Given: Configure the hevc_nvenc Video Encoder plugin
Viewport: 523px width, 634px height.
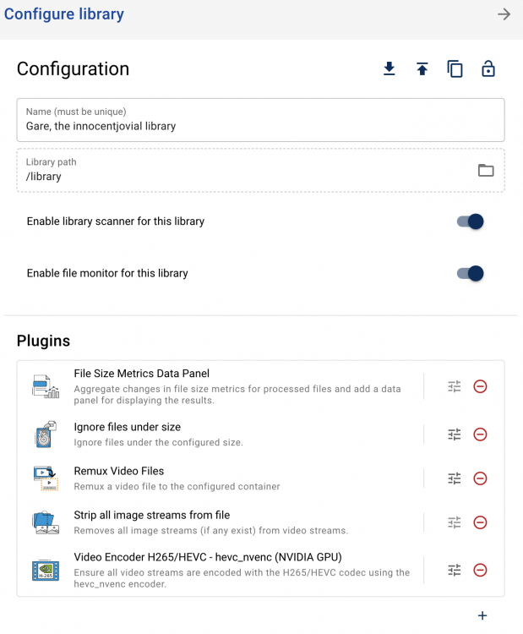Looking at the screenshot, I should pyautogui.click(x=455, y=570).
